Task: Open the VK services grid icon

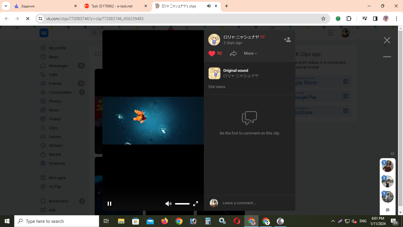Action: point(330,33)
